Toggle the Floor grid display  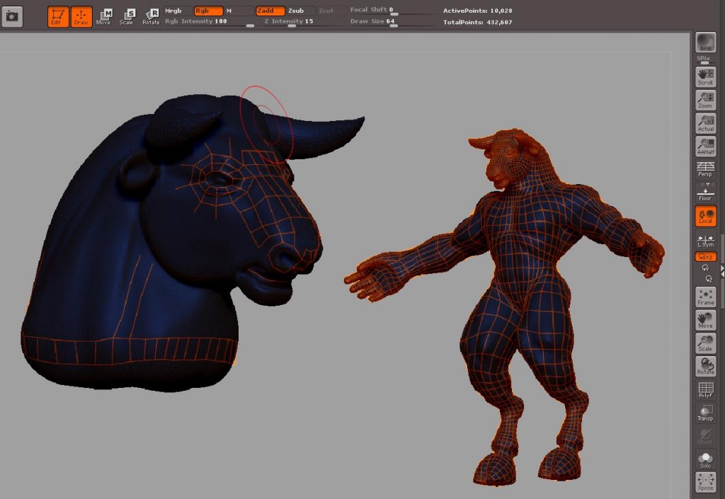pyautogui.click(x=705, y=193)
